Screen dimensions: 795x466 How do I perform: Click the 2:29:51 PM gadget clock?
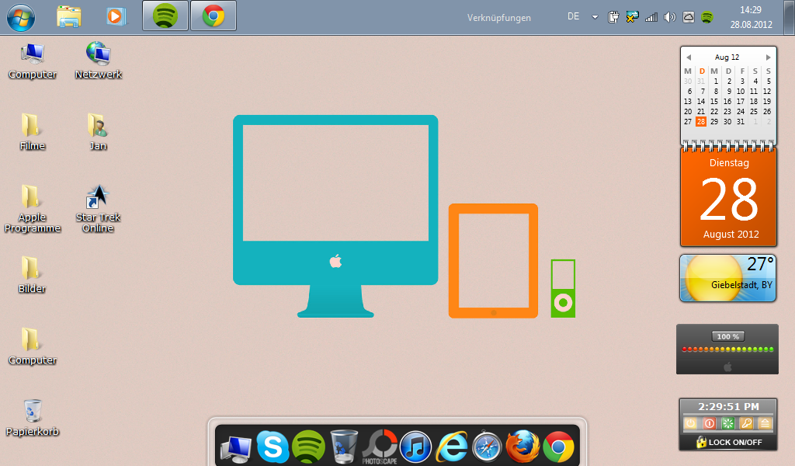[728, 407]
